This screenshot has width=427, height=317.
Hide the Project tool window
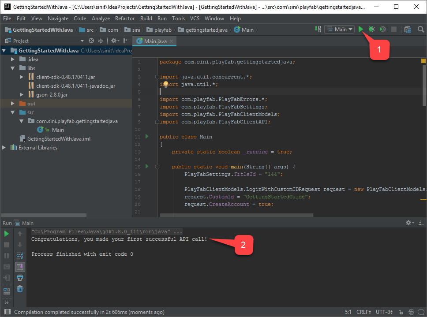[x=125, y=40]
